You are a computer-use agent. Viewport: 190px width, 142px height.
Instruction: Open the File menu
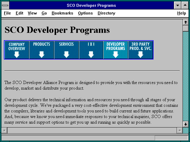tap(7, 13)
